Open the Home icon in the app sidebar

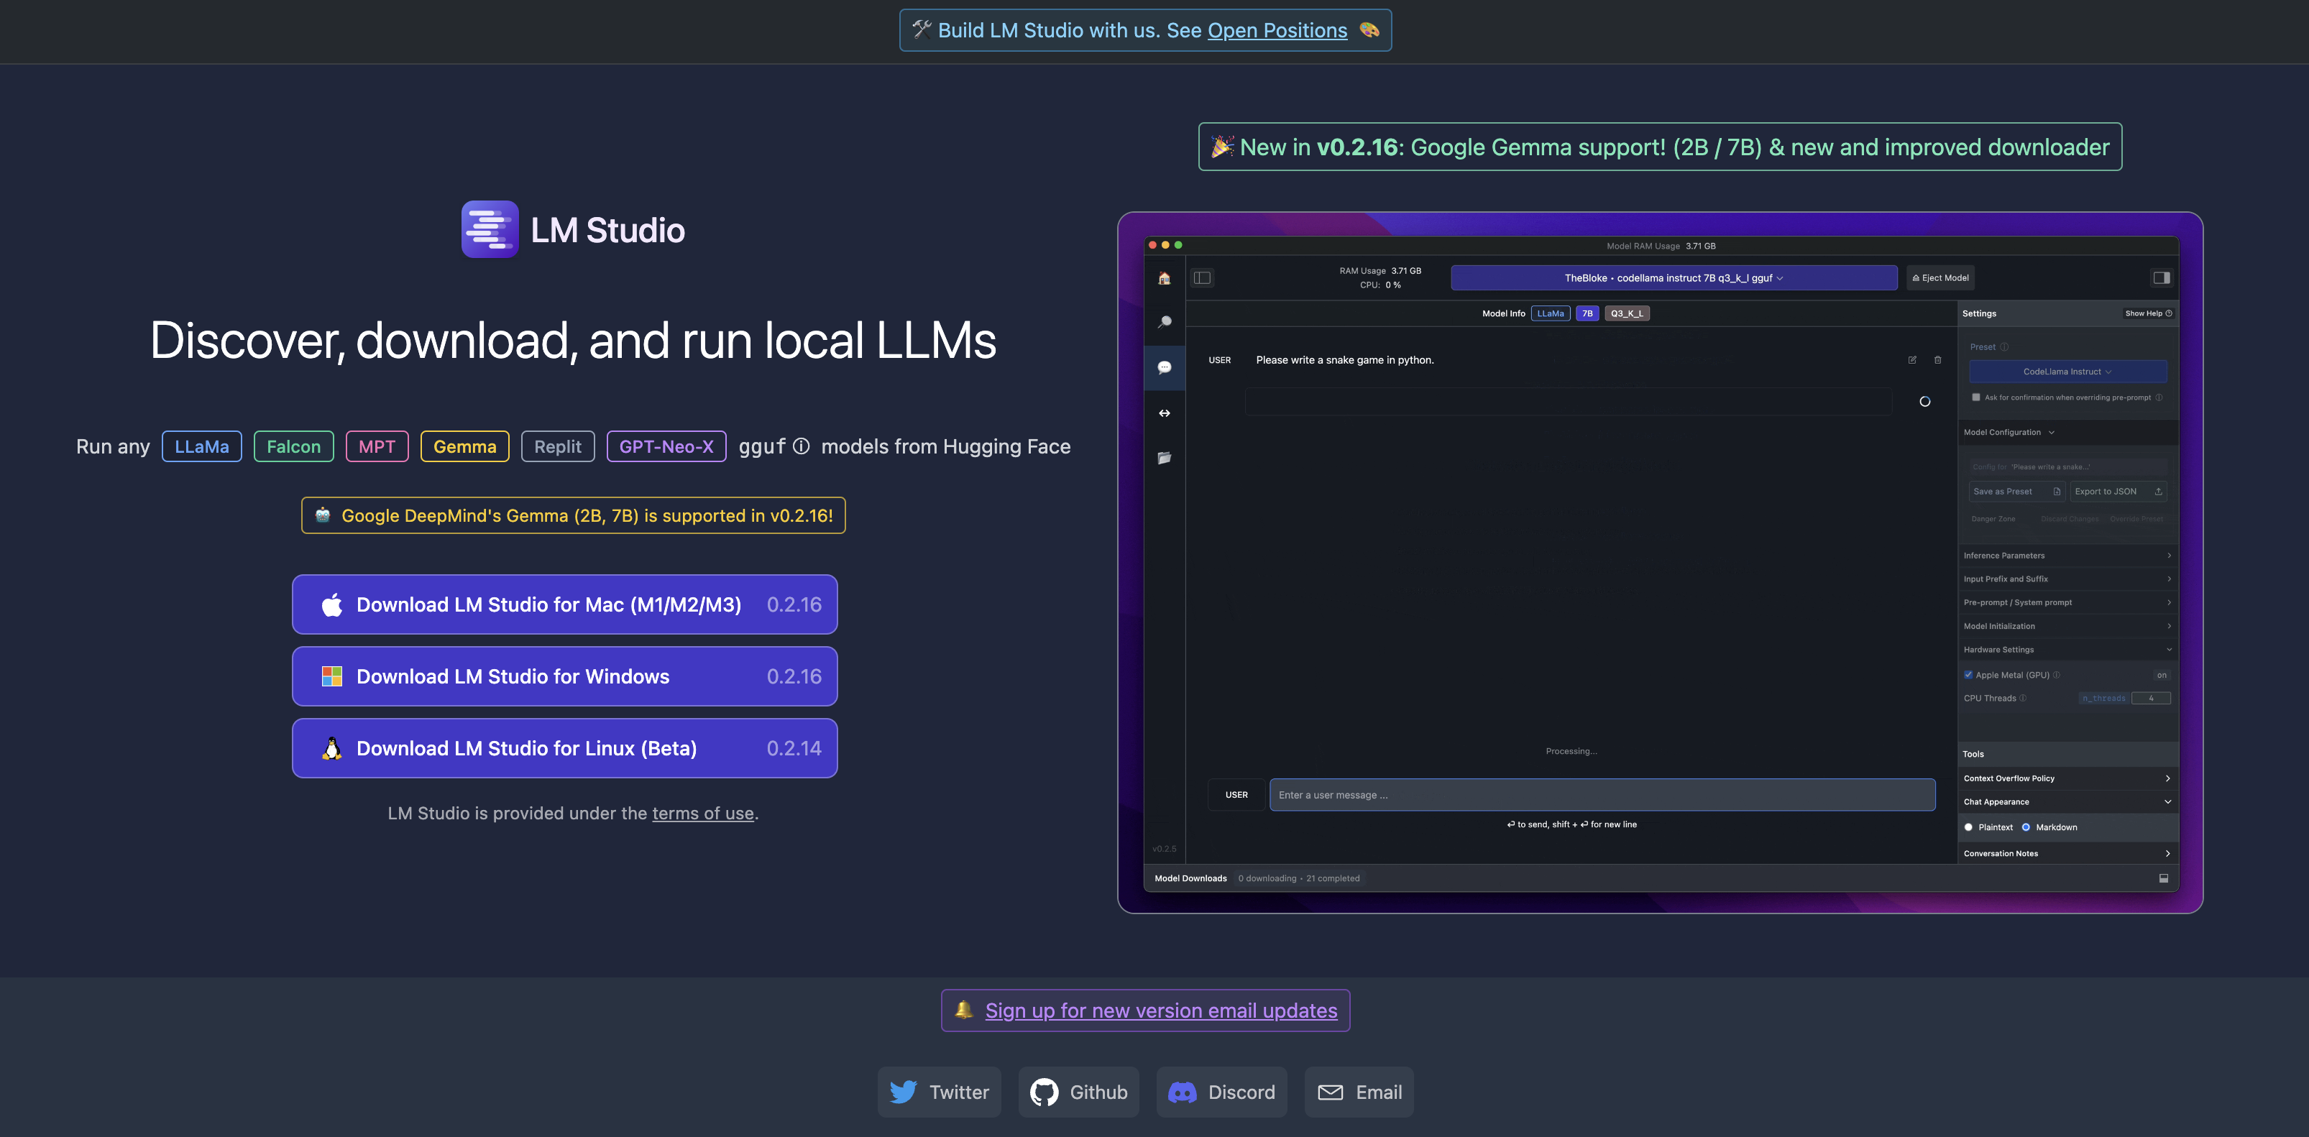click(1165, 279)
